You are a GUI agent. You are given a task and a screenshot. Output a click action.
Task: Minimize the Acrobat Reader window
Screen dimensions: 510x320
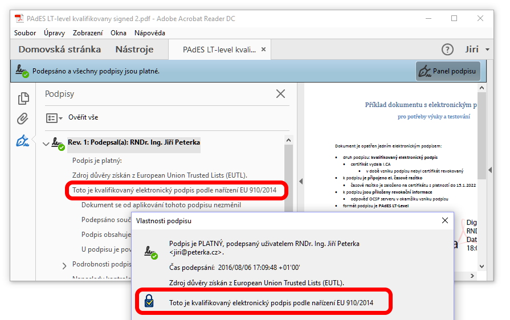click(x=429, y=19)
